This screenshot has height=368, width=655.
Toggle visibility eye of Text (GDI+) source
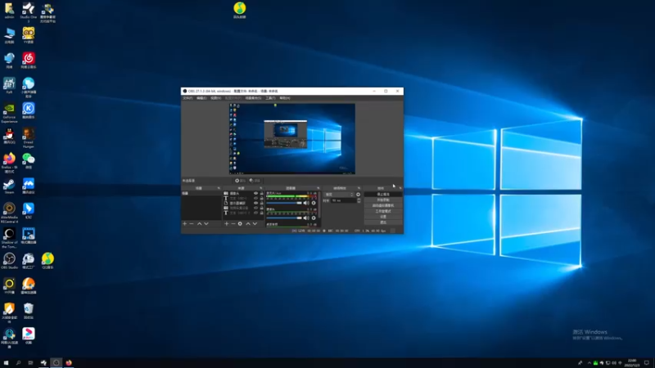[x=256, y=198]
